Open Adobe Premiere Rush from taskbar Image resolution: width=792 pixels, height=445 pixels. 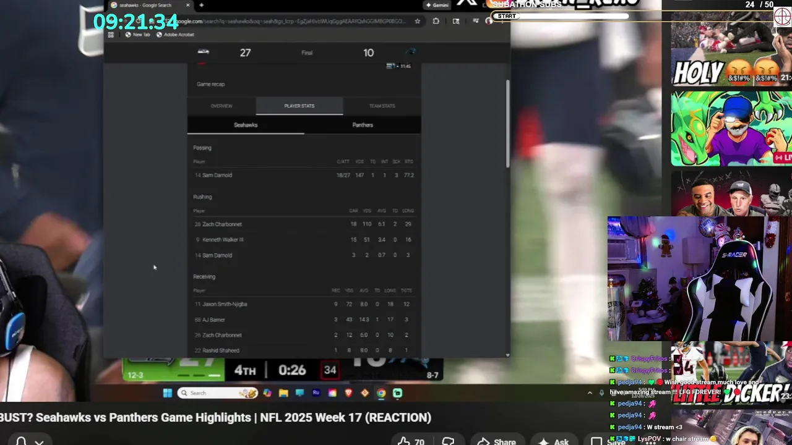click(316, 393)
